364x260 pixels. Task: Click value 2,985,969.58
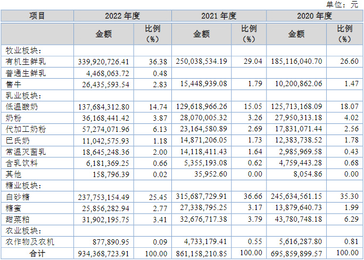click(x=300, y=152)
